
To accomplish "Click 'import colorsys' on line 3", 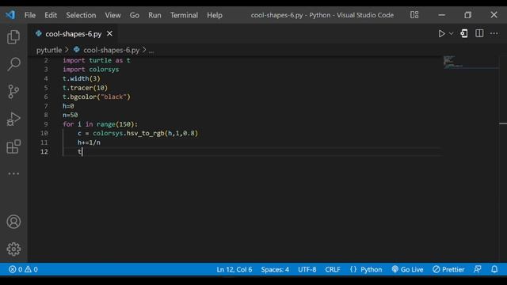I will (x=91, y=70).
